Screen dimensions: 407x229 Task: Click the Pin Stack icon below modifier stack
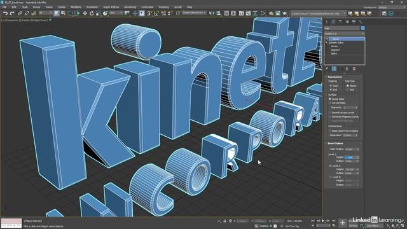click(327, 69)
